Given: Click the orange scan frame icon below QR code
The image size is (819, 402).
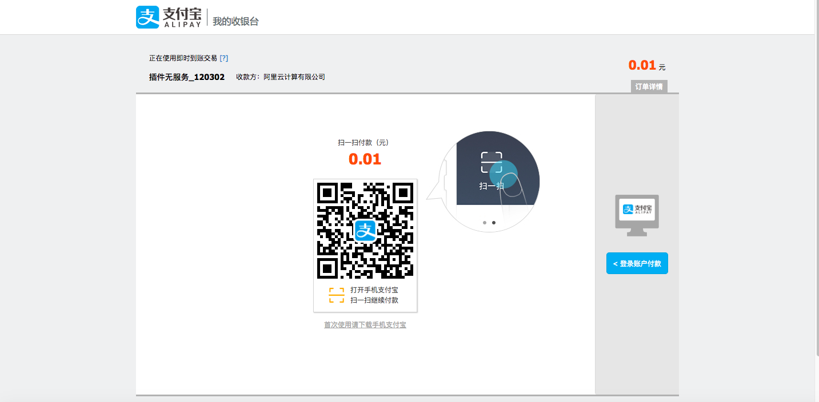Looking at the screenshot, I should pos(337,295).
